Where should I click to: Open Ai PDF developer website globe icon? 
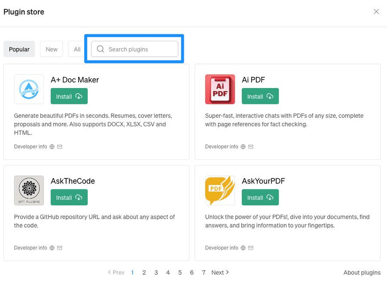243,147
